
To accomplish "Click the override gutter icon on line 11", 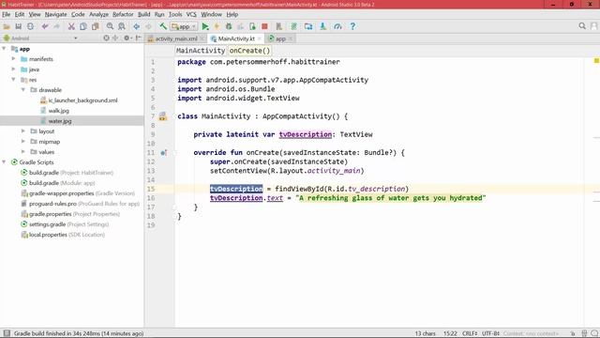I will [163, 152].
